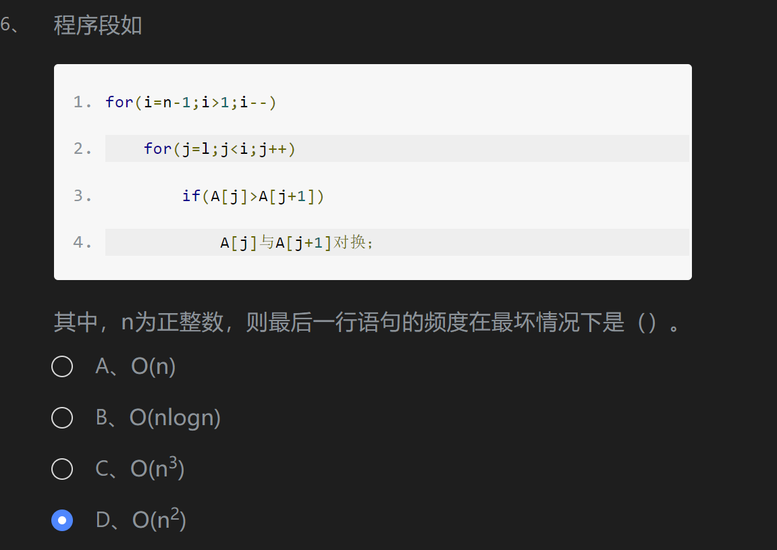
Task: Click the inner loop code "for(j=l;j<i;j++)"
Action: 219,148
